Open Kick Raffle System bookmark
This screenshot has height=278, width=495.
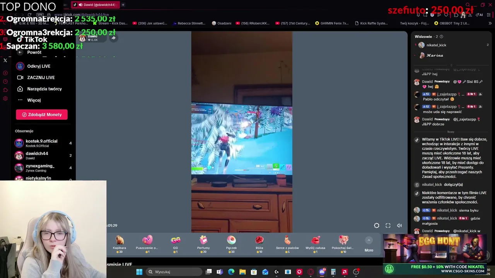pyautogui.click(x=371, y=23)
